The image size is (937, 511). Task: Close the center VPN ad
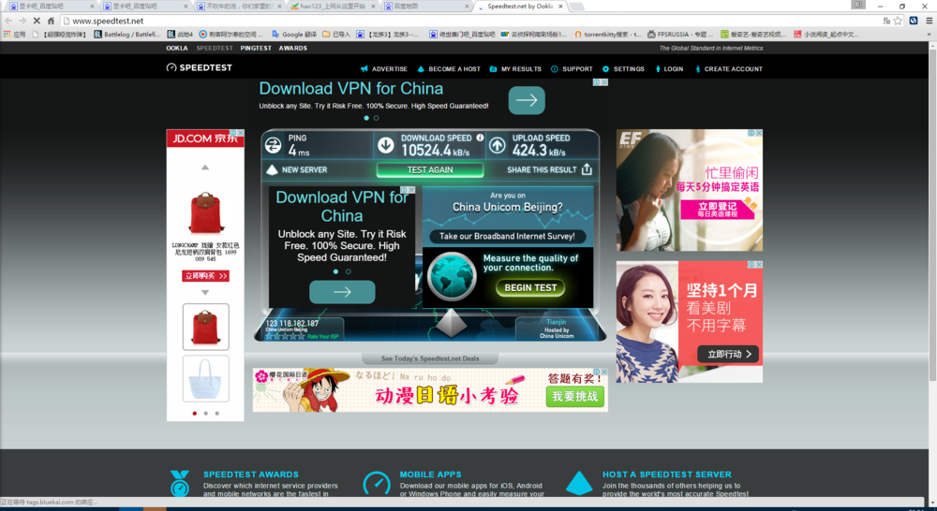tap(411, 190)
